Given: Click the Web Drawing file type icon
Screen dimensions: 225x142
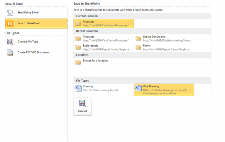Looking at the screenshot, I should point(138,88).
